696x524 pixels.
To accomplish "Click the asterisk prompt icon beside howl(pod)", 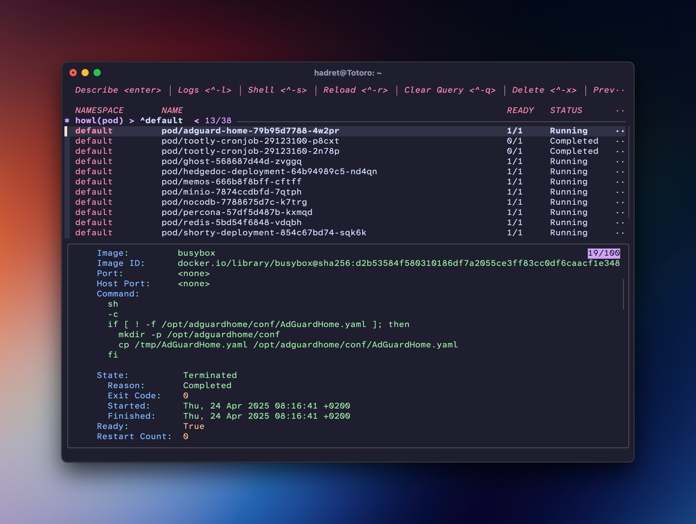I will (x=67, y=120).
